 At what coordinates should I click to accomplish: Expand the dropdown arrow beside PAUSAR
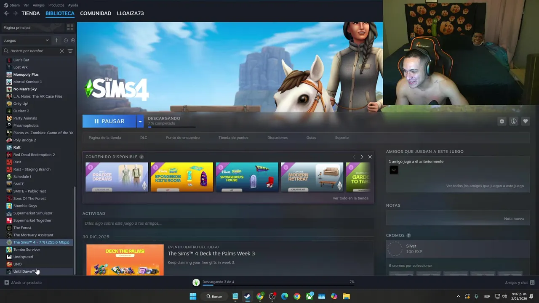[x=140, y=121]
